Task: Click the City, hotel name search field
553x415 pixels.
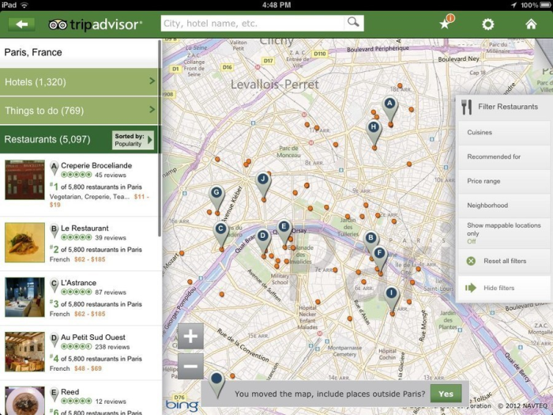Action: (x=253, y=23)
